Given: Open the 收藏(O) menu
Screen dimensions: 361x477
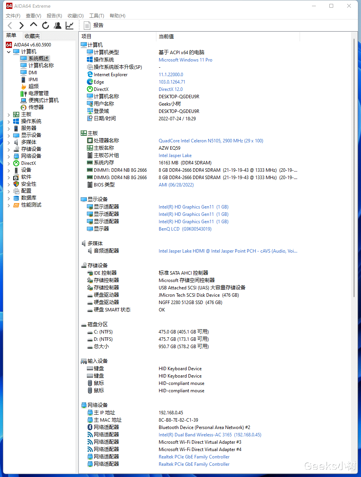Looking at the screenshot, I should [x=76, y=16].
